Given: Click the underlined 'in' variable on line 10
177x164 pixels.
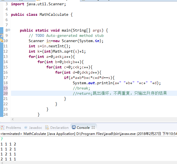Looking at the screenshot, I should click(49, 41).
